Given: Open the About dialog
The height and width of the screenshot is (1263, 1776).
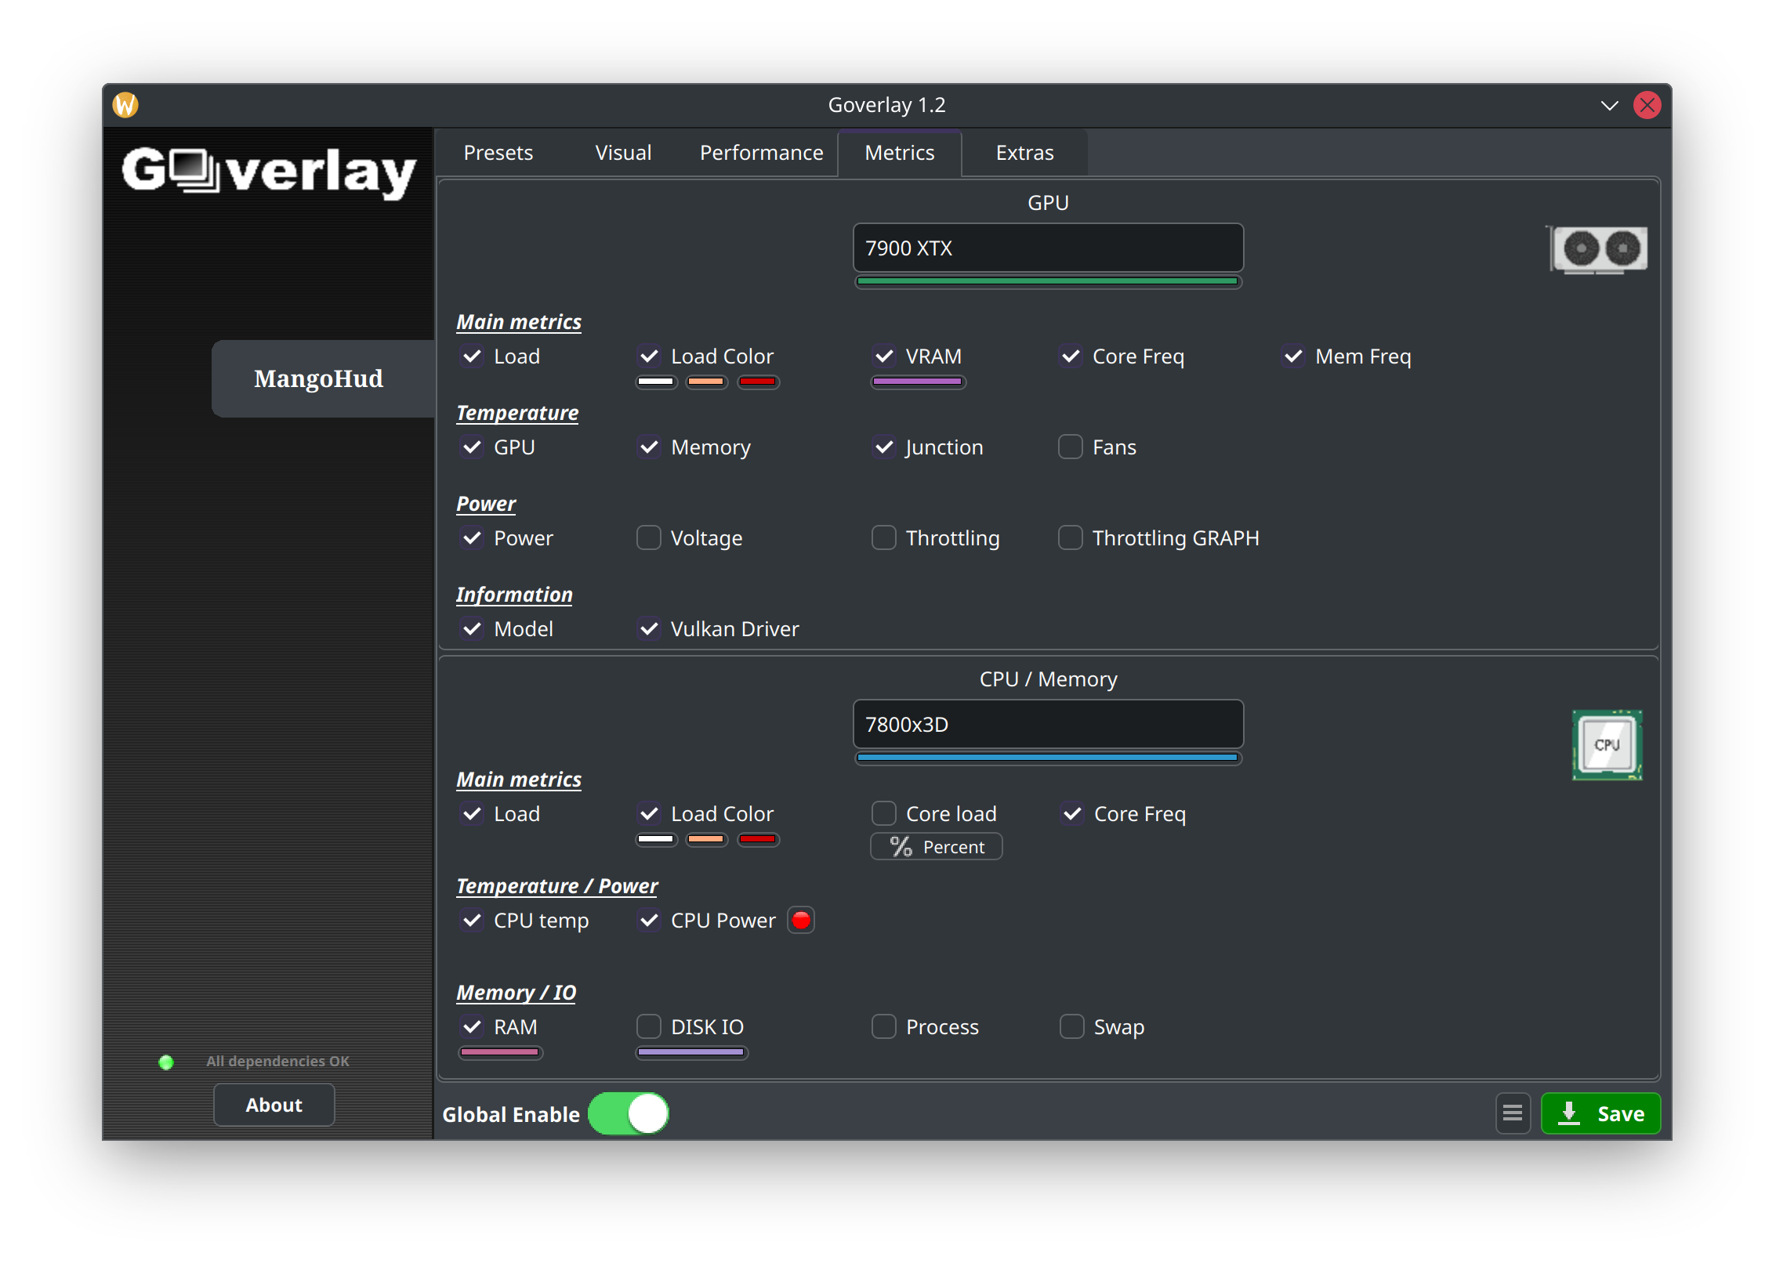Looking at the screenshot, I should 274,1105.
